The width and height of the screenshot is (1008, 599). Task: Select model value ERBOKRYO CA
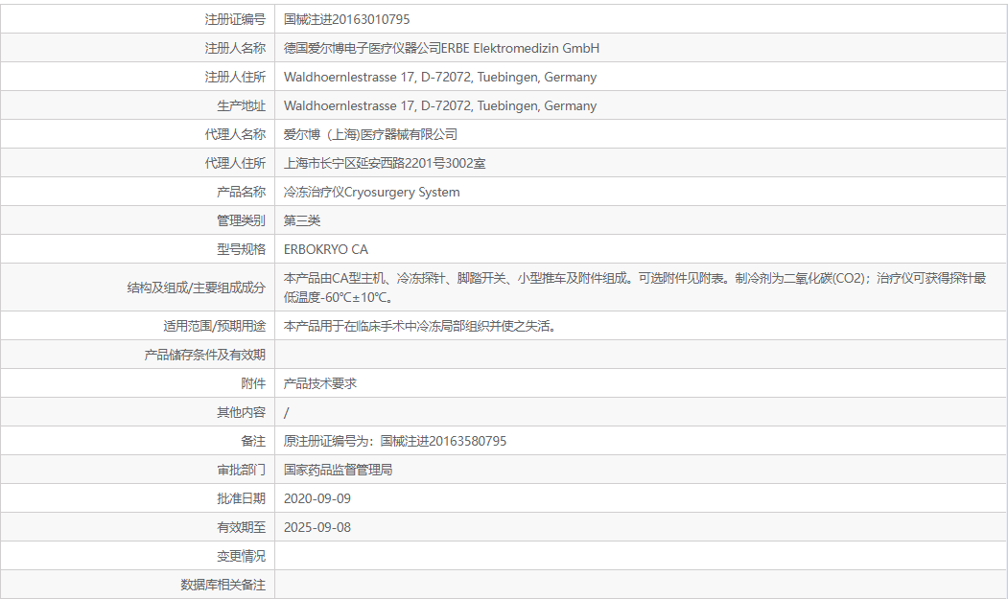[x=326, y=249]
